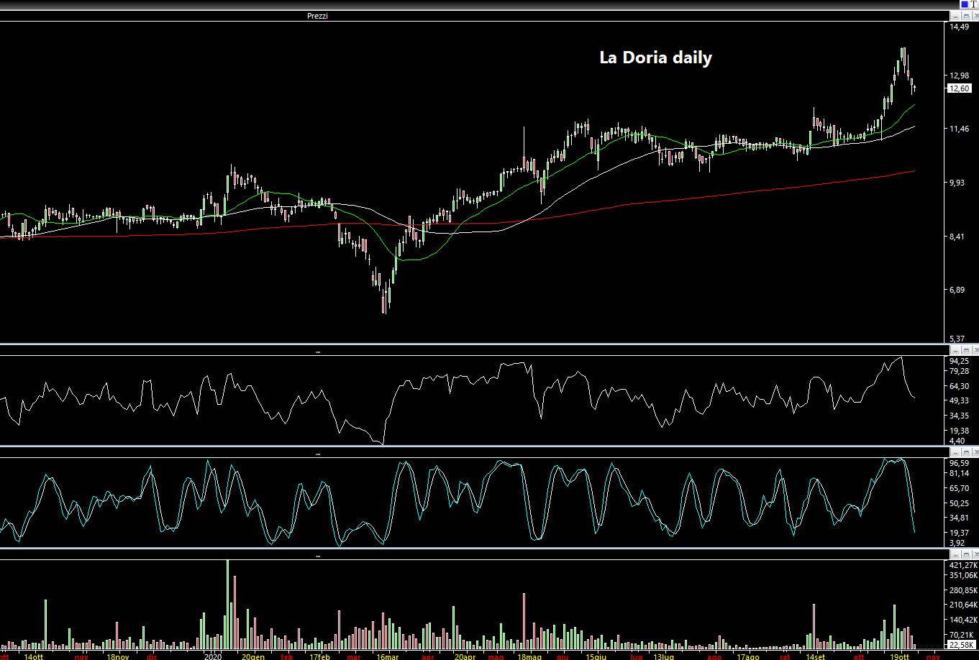Click the 19ott date label
Screen dimensions: 979x660
pos(899,656)
